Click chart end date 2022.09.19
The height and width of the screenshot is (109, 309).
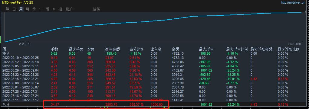[x=294, y=44]
